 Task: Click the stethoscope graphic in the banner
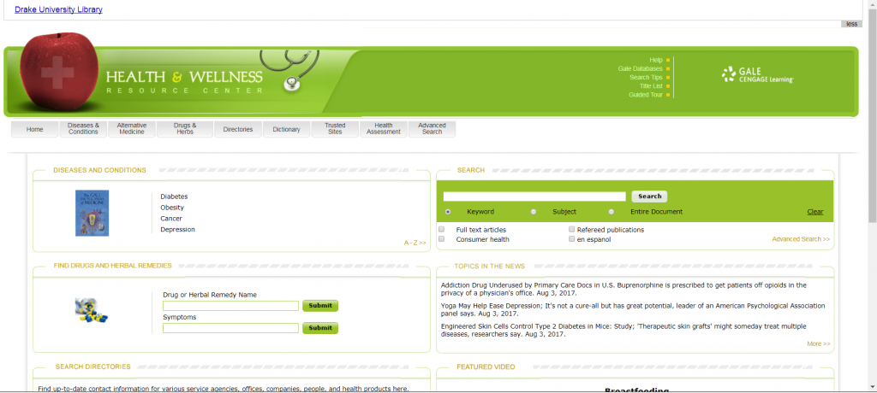[289, 70]
